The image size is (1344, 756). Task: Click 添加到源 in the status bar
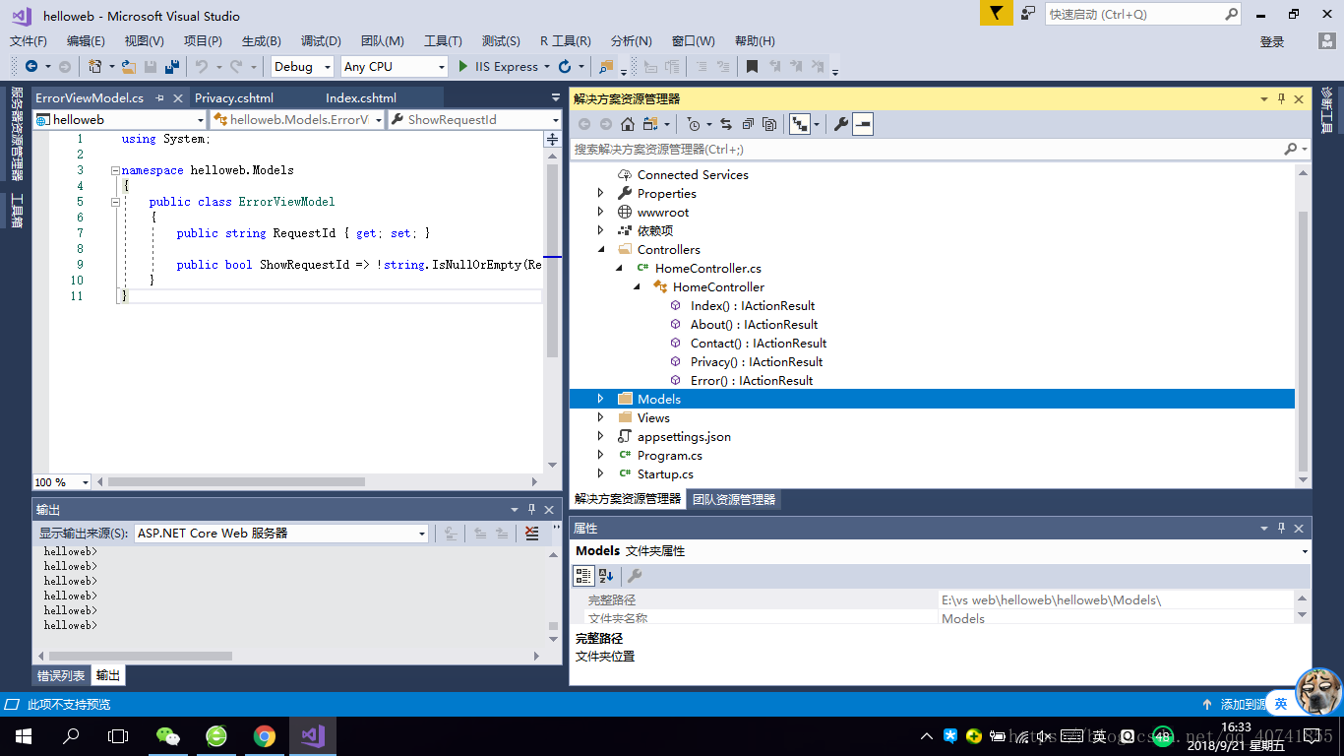[1244, 705]
